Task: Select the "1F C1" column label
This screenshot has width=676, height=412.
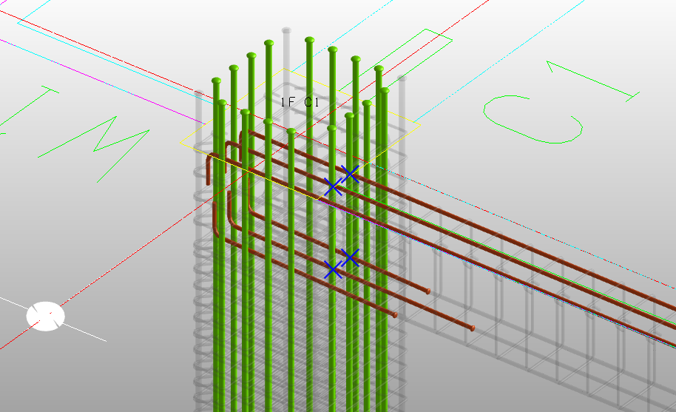Action: point(300,102)
